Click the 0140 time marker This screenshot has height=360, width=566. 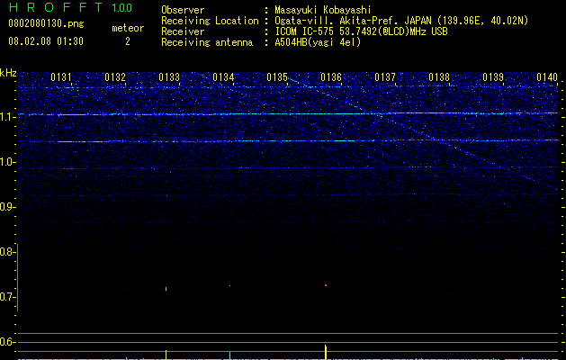point(547,76)
